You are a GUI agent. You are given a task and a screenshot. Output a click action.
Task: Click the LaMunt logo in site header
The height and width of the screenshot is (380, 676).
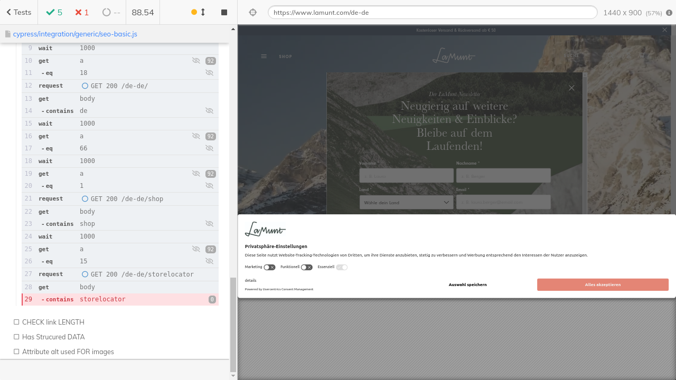[454, 55]
